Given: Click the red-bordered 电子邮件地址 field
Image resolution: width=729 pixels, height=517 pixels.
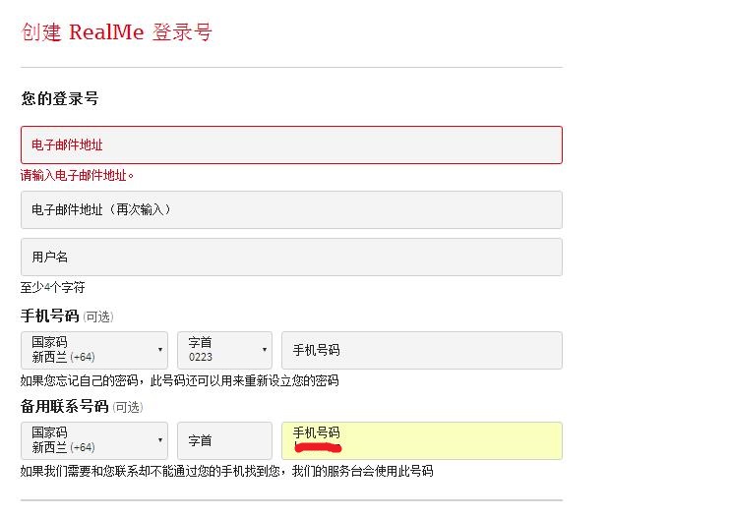Looking at the screenshot, I should [291, 144].
